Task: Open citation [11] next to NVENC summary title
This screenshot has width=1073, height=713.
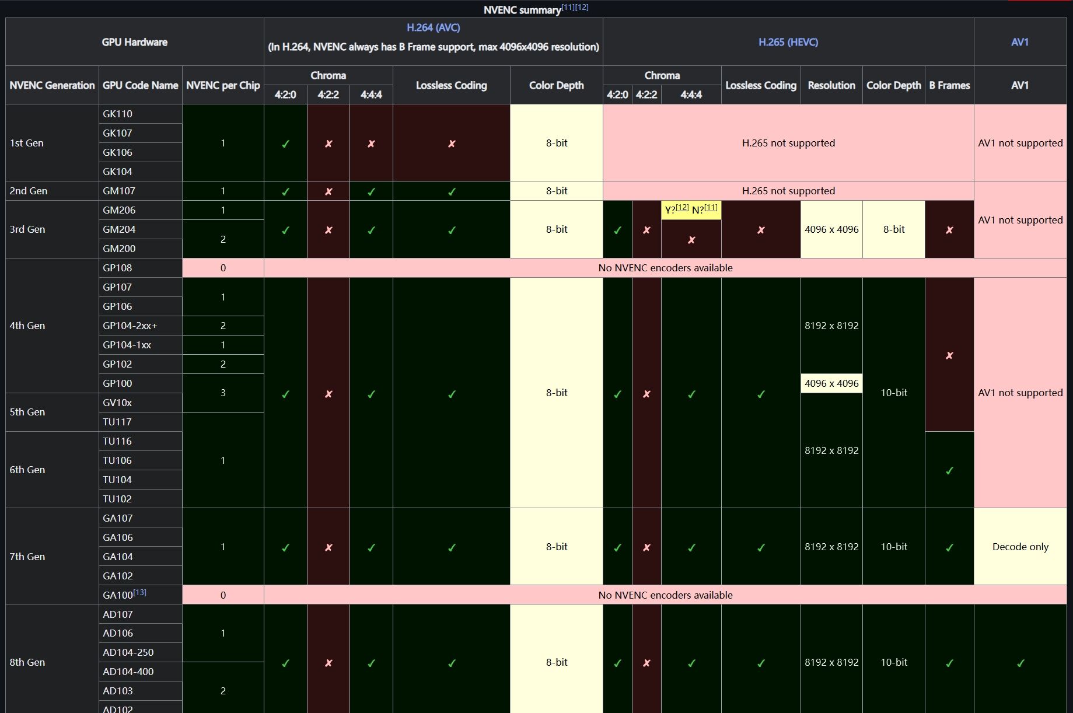Action: pos(568,7)
